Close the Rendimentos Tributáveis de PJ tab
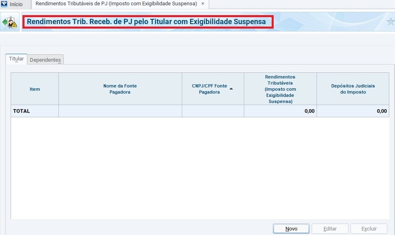The height and width of the screenshot is (235, 395). tap(203, 4)
